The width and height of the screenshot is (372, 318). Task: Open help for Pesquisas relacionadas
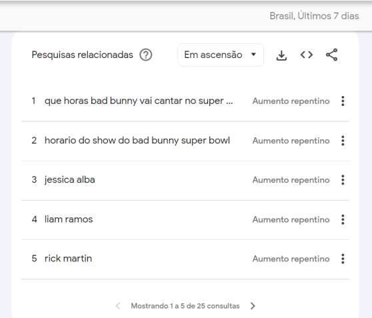click(x=146, y=55)
